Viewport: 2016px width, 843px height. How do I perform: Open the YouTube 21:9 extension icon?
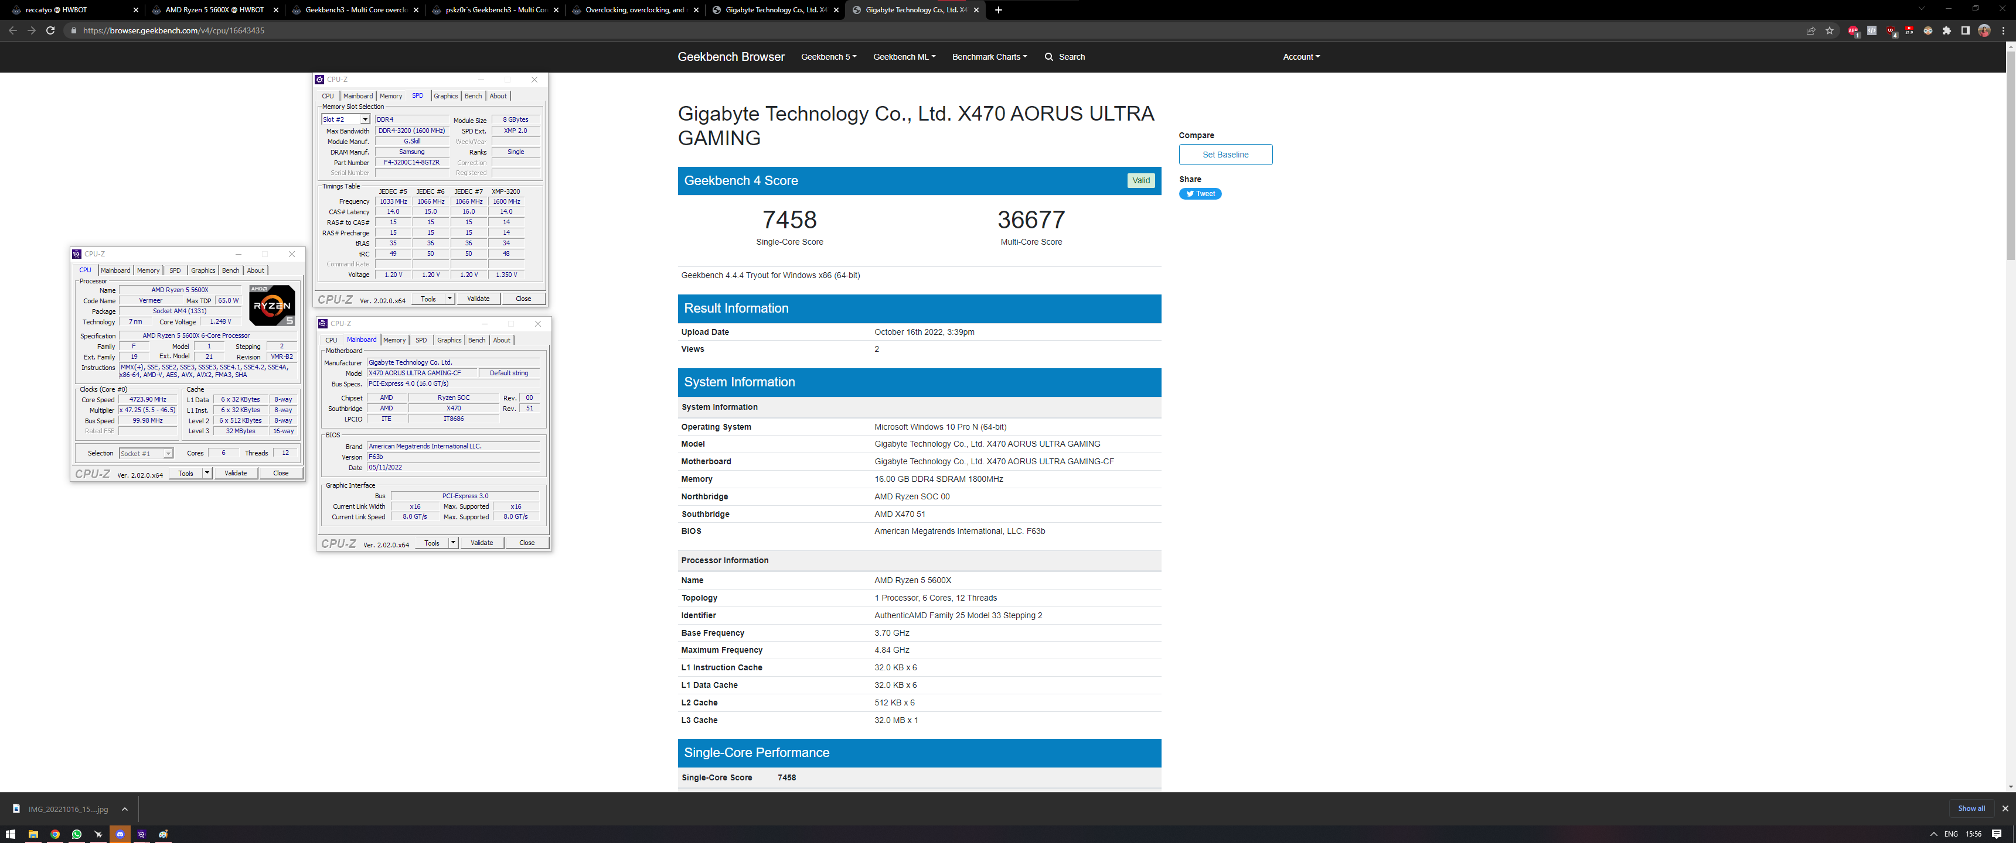1909,30
